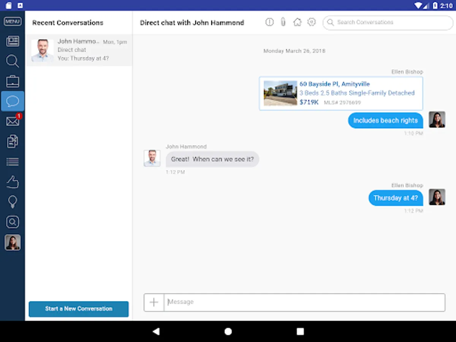Open the news feed sidebar icon
The height and width of the screenshot is (342, 456).
coord(13,41)
